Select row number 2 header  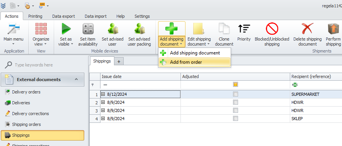pyautogui.click(x=95, y=102)
